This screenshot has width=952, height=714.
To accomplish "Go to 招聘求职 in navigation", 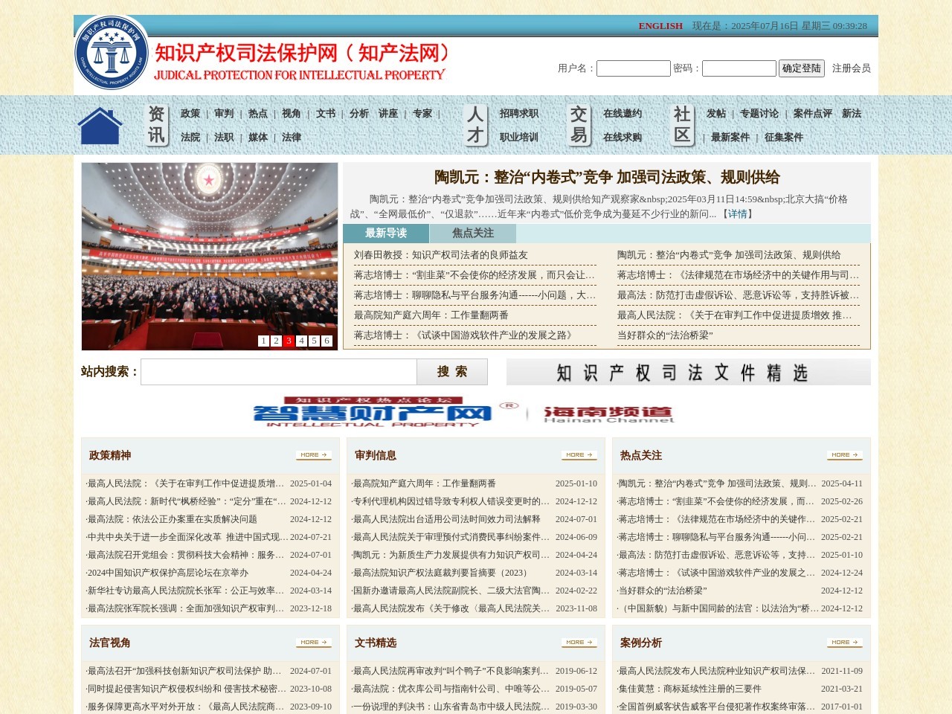I will tap(519, 114).
